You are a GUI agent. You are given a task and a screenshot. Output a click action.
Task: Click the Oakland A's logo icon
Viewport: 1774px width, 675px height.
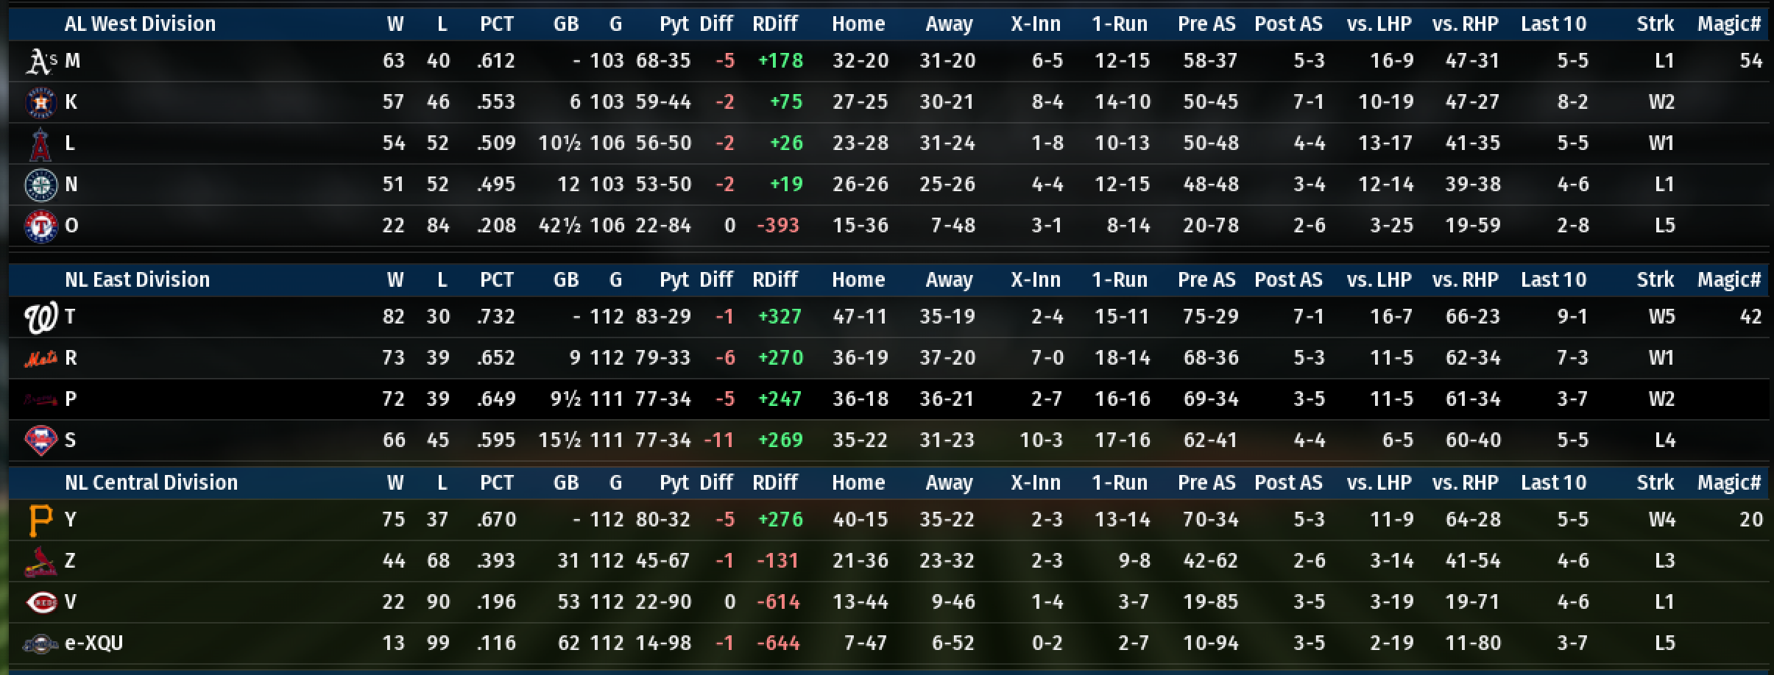coord(40,62)
